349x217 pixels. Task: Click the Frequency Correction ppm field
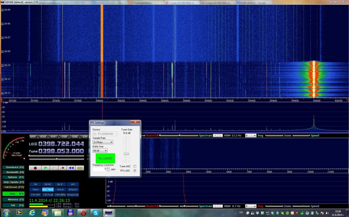[100, 169]
